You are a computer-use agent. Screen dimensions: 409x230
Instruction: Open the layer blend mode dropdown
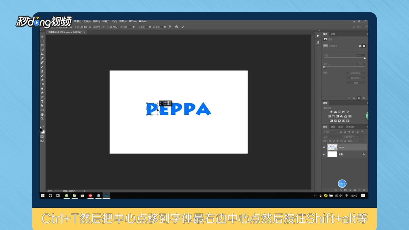tap(332, 136)
